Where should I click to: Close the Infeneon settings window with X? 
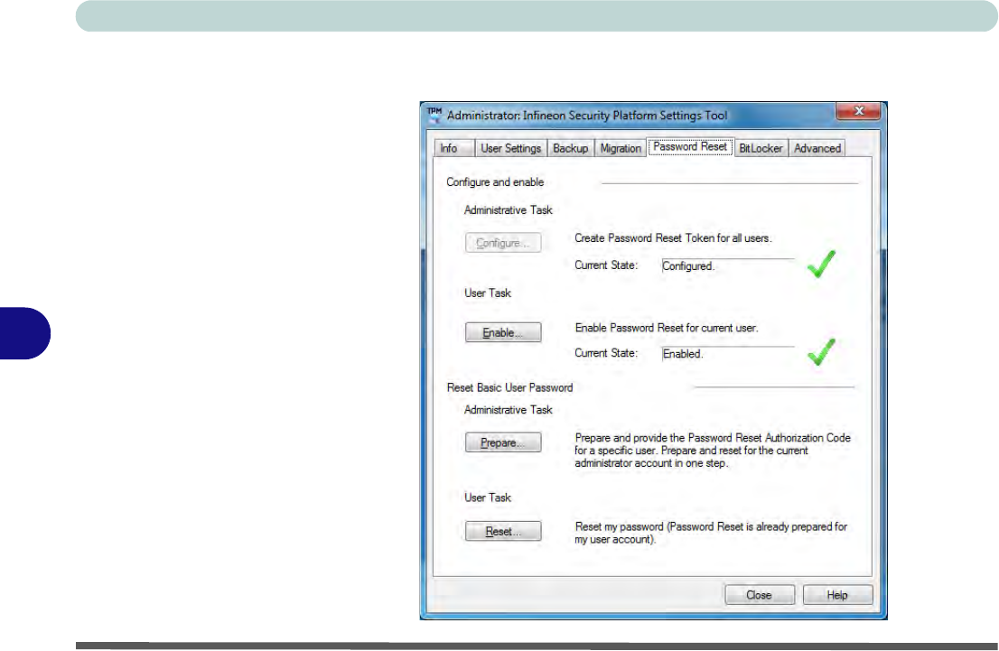[x=858, y=111]
